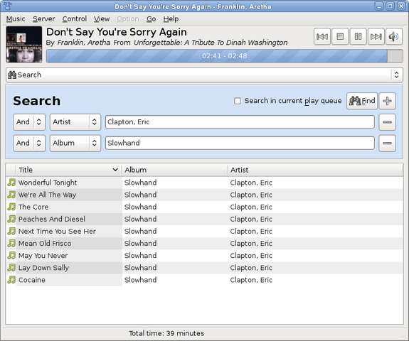Open the Server menu
This screenshot has height=341, width=409.
point(43,19)
